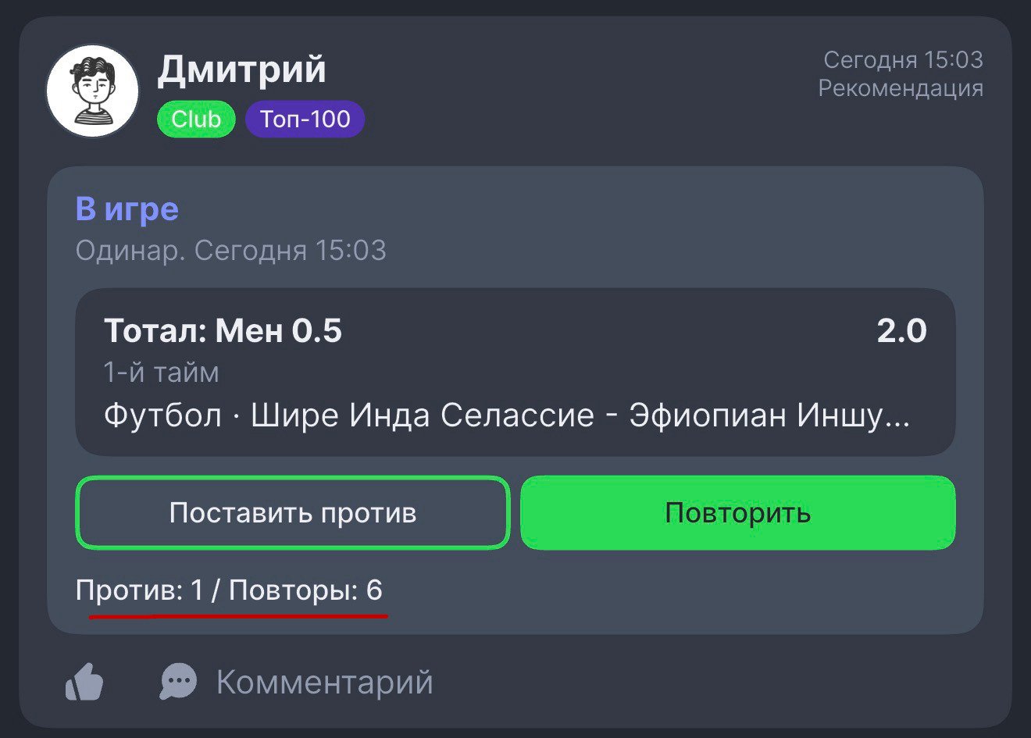Click the thumbs-up like icon
This screenshot has width=1031, height=738.
click(x=84, y=683)
